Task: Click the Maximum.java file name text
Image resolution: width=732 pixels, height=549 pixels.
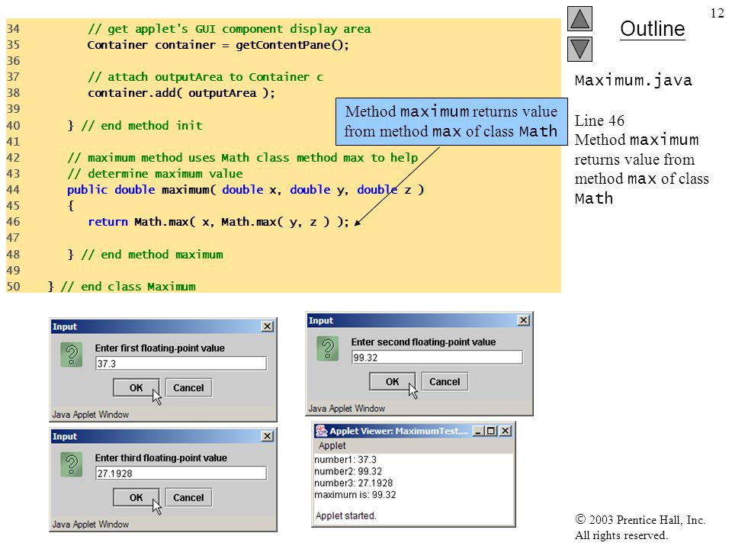Action: [x=633, y=80]
